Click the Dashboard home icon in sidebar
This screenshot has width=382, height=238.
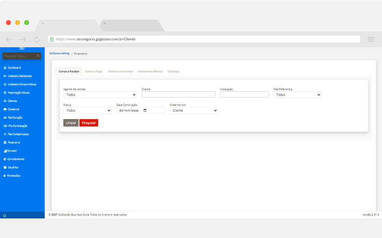pyautogui.click(x=5, y=68)
